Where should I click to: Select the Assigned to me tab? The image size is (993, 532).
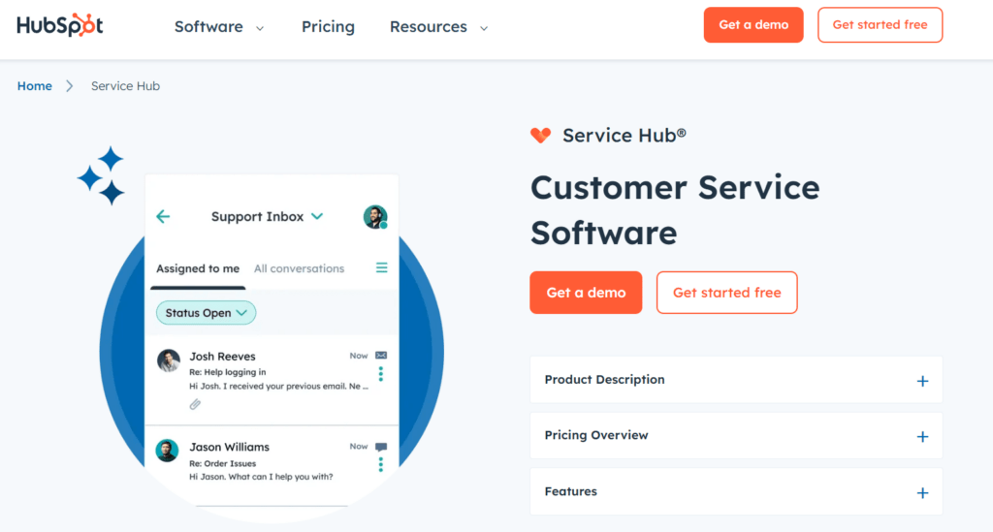(x=198, y=268)
